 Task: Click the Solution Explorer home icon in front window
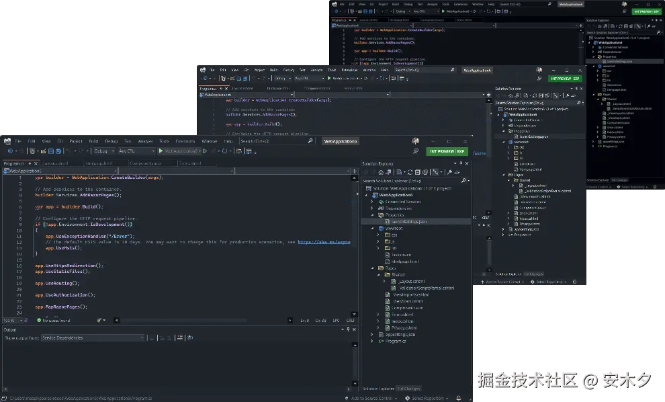[381, 172]
